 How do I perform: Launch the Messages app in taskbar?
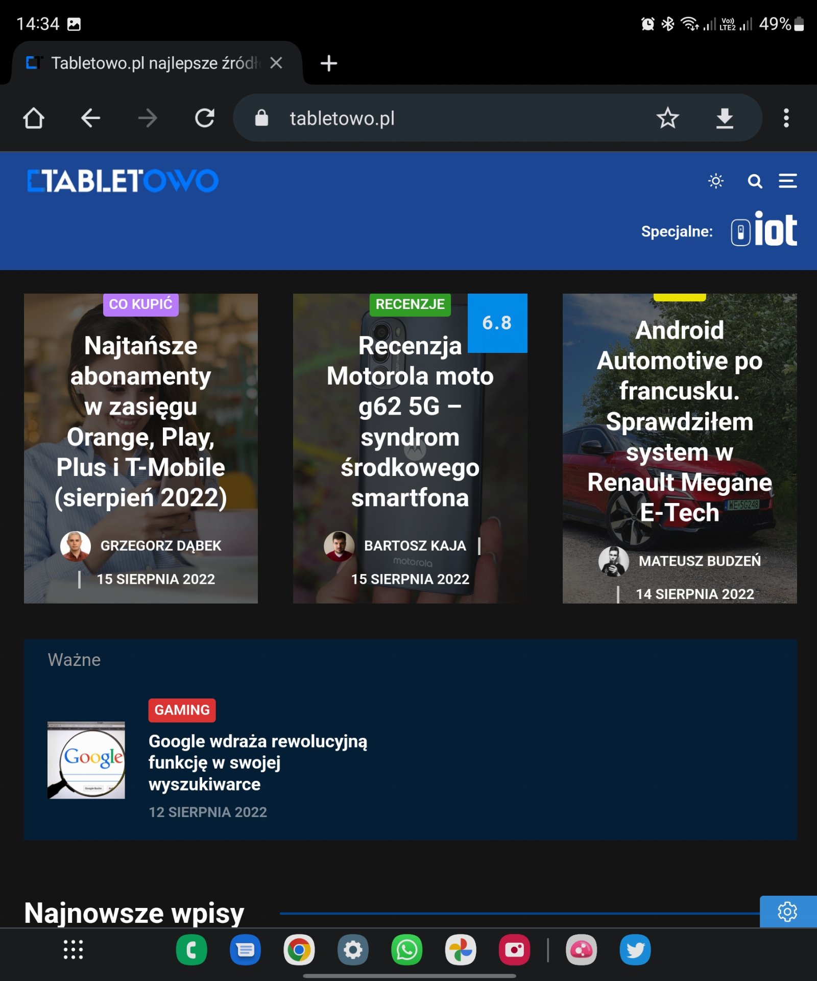coord(245,950)
